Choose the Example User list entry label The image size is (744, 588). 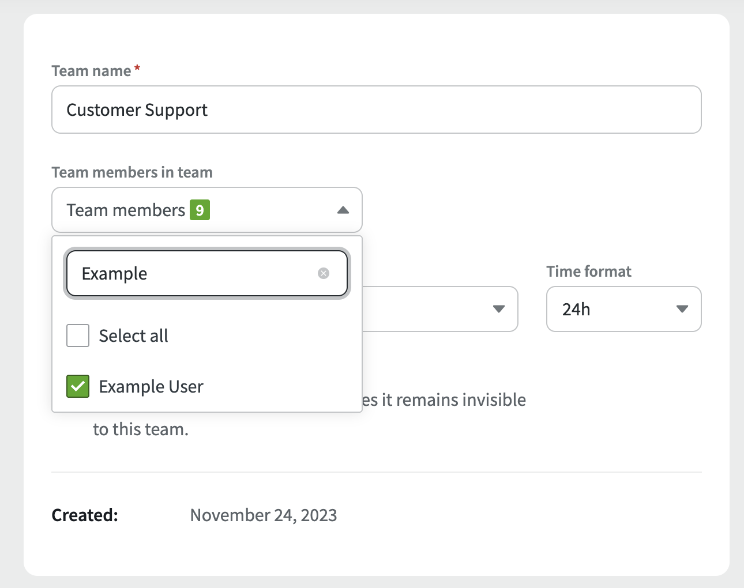151,387
